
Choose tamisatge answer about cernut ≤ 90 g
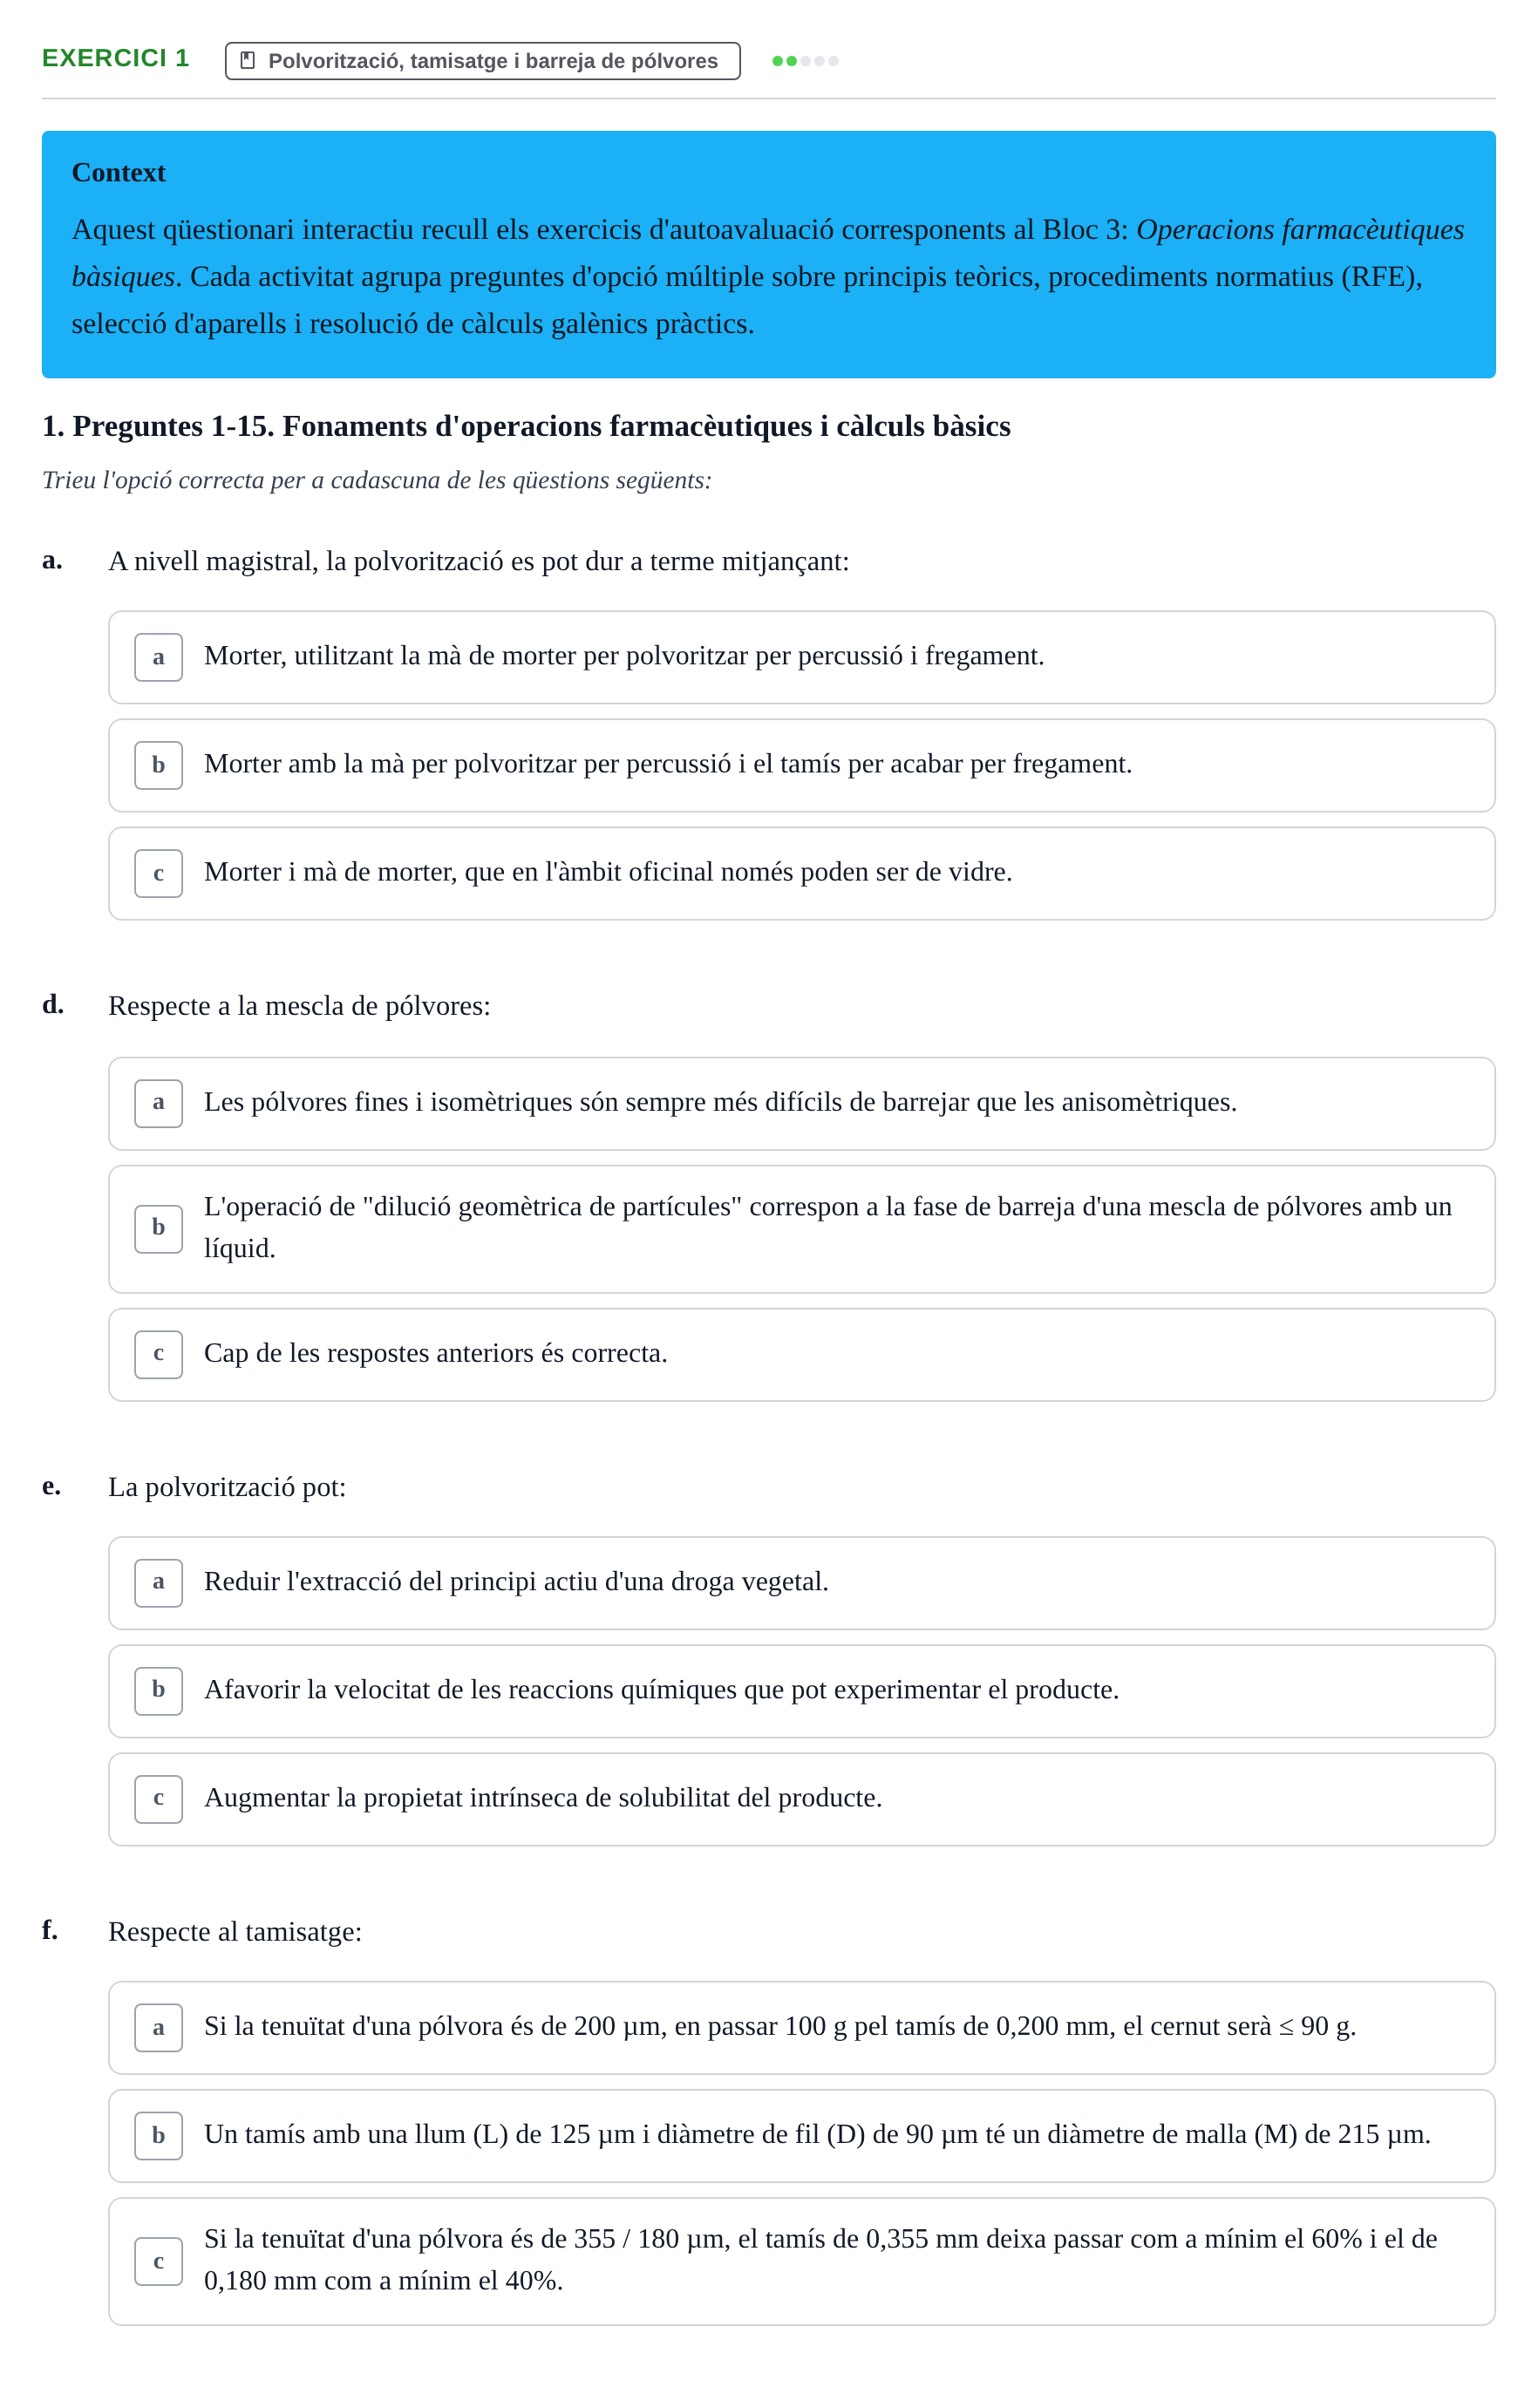[x=801, y=2027]
